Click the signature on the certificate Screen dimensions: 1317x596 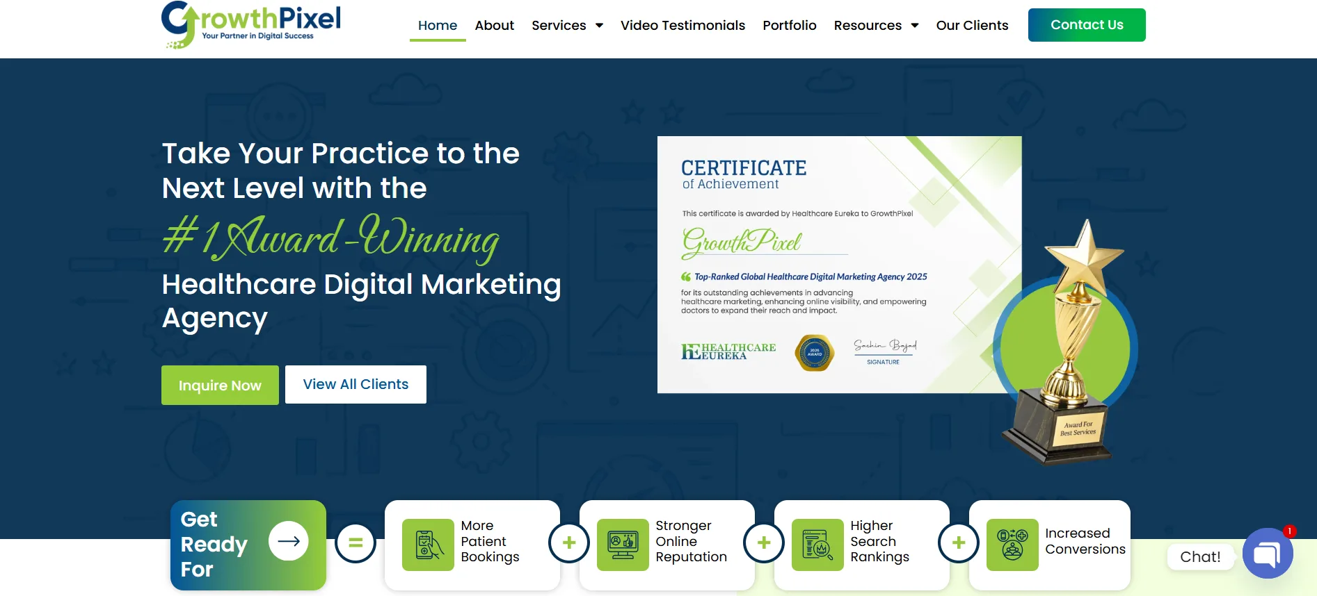click(885, 345)
